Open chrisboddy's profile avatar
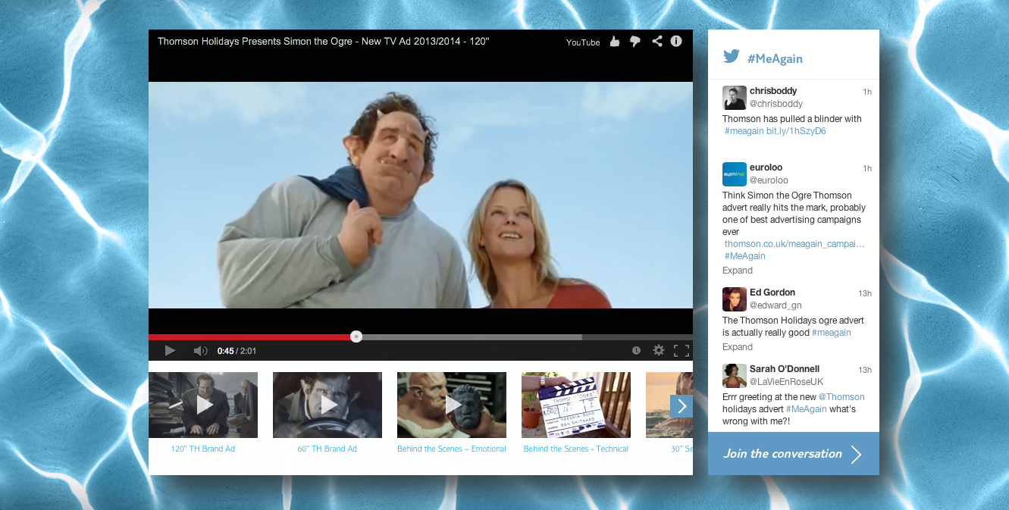 735,98
